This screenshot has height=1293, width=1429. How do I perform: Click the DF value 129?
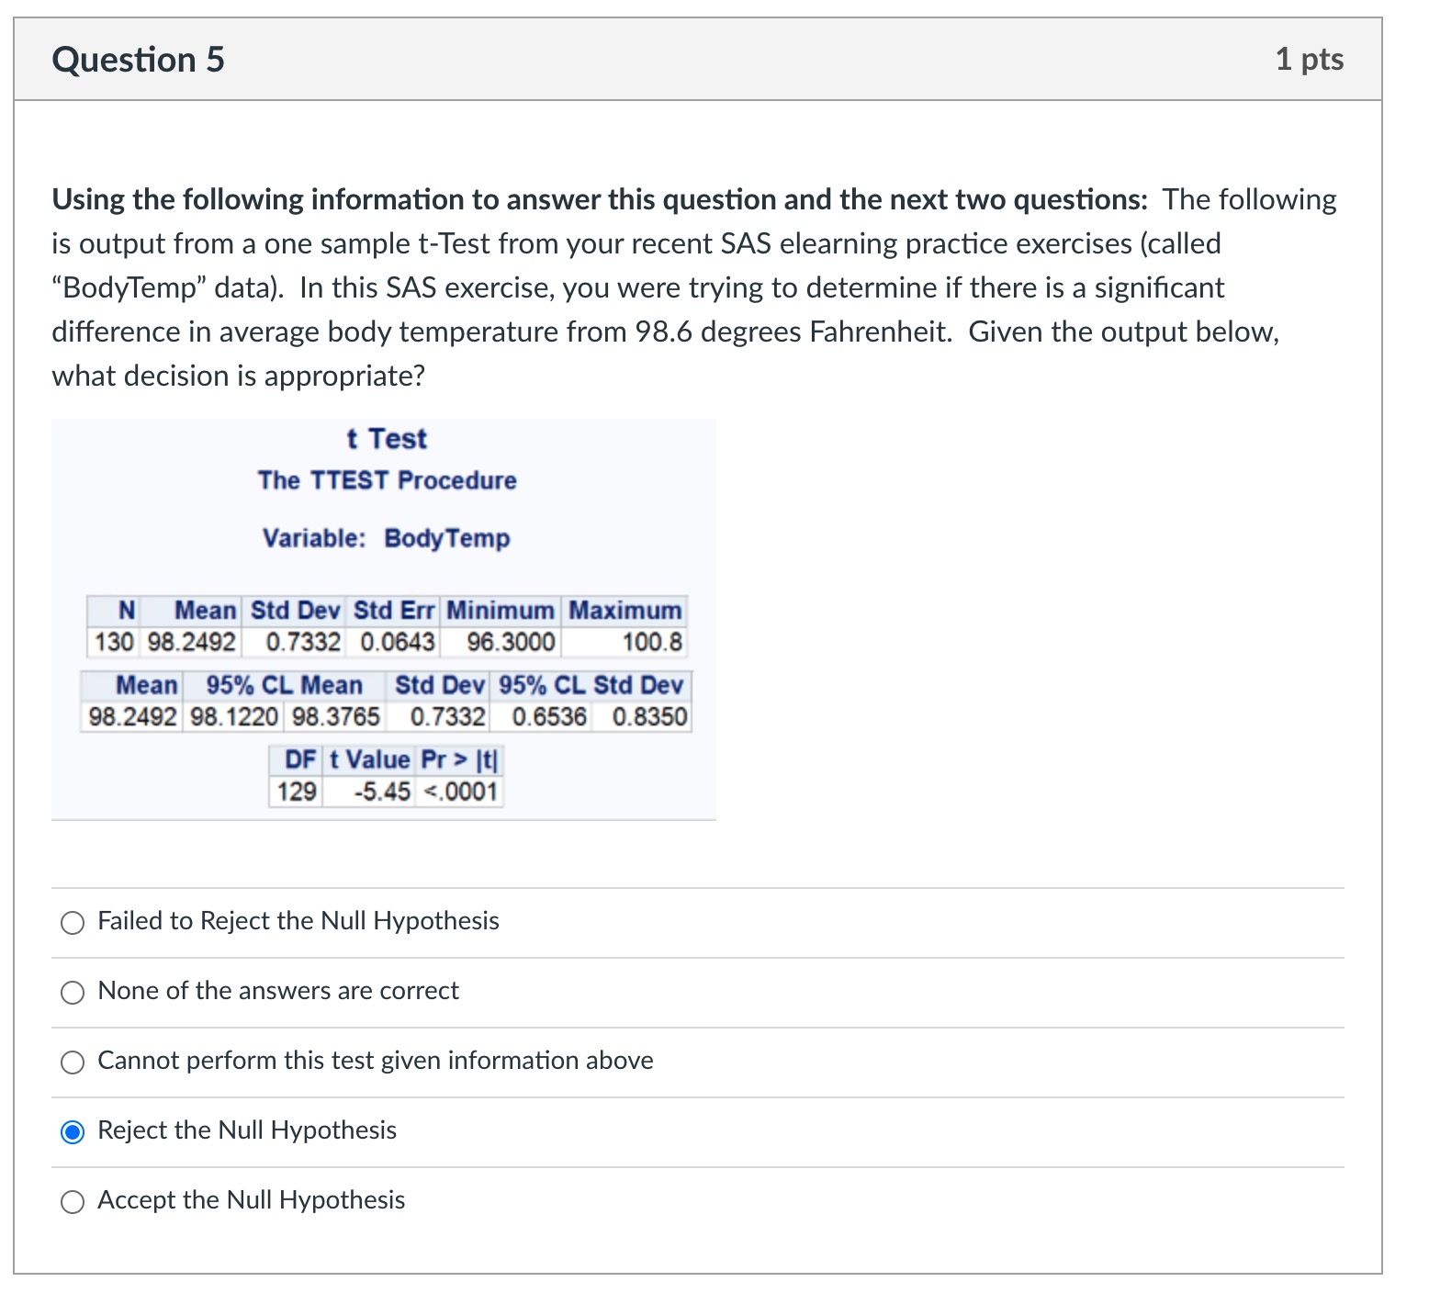(296, 791)
